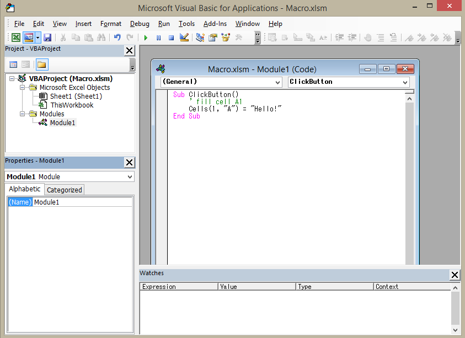Click the Module1 name property field

point(82,202)
